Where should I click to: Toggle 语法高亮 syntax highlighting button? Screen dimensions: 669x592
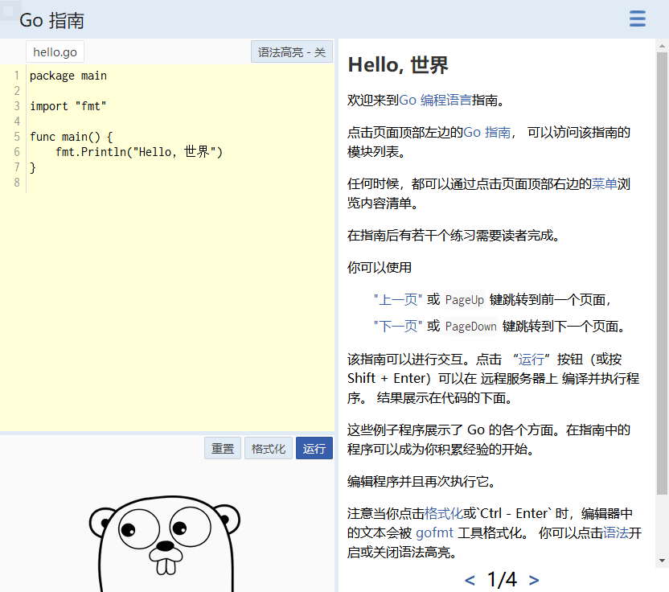292,52
